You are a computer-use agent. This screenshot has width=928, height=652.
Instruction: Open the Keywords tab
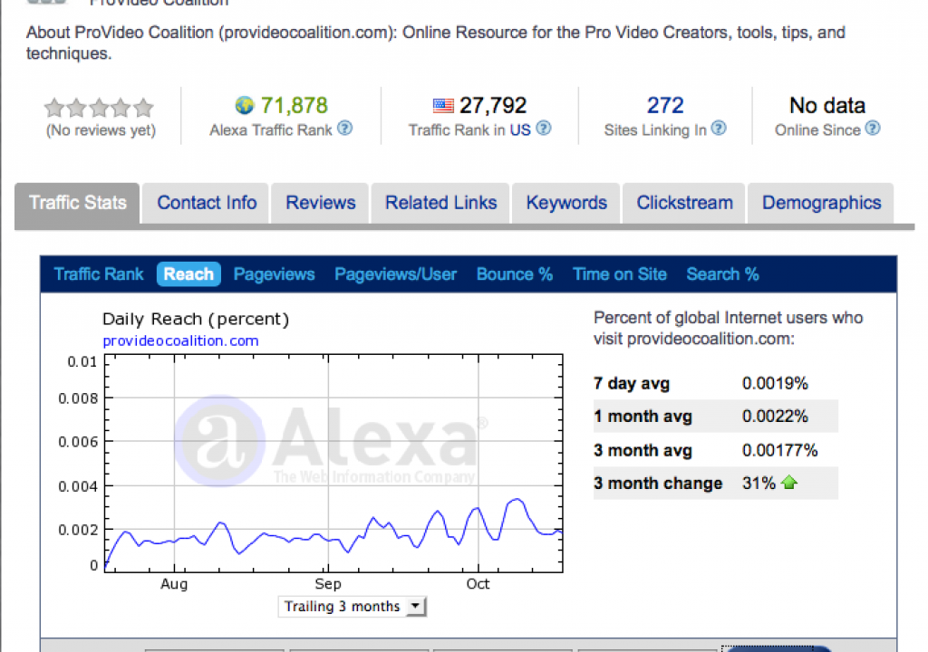click(x=566, y=203)
